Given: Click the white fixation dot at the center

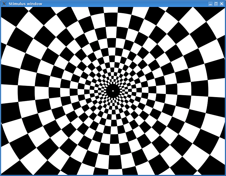Looking at the screenshot, I should click(113, 91).
